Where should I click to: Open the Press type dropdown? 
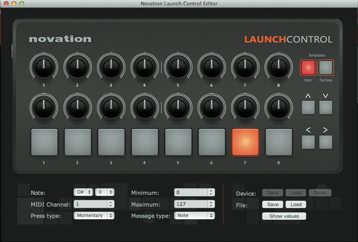(x=94, y=216)
